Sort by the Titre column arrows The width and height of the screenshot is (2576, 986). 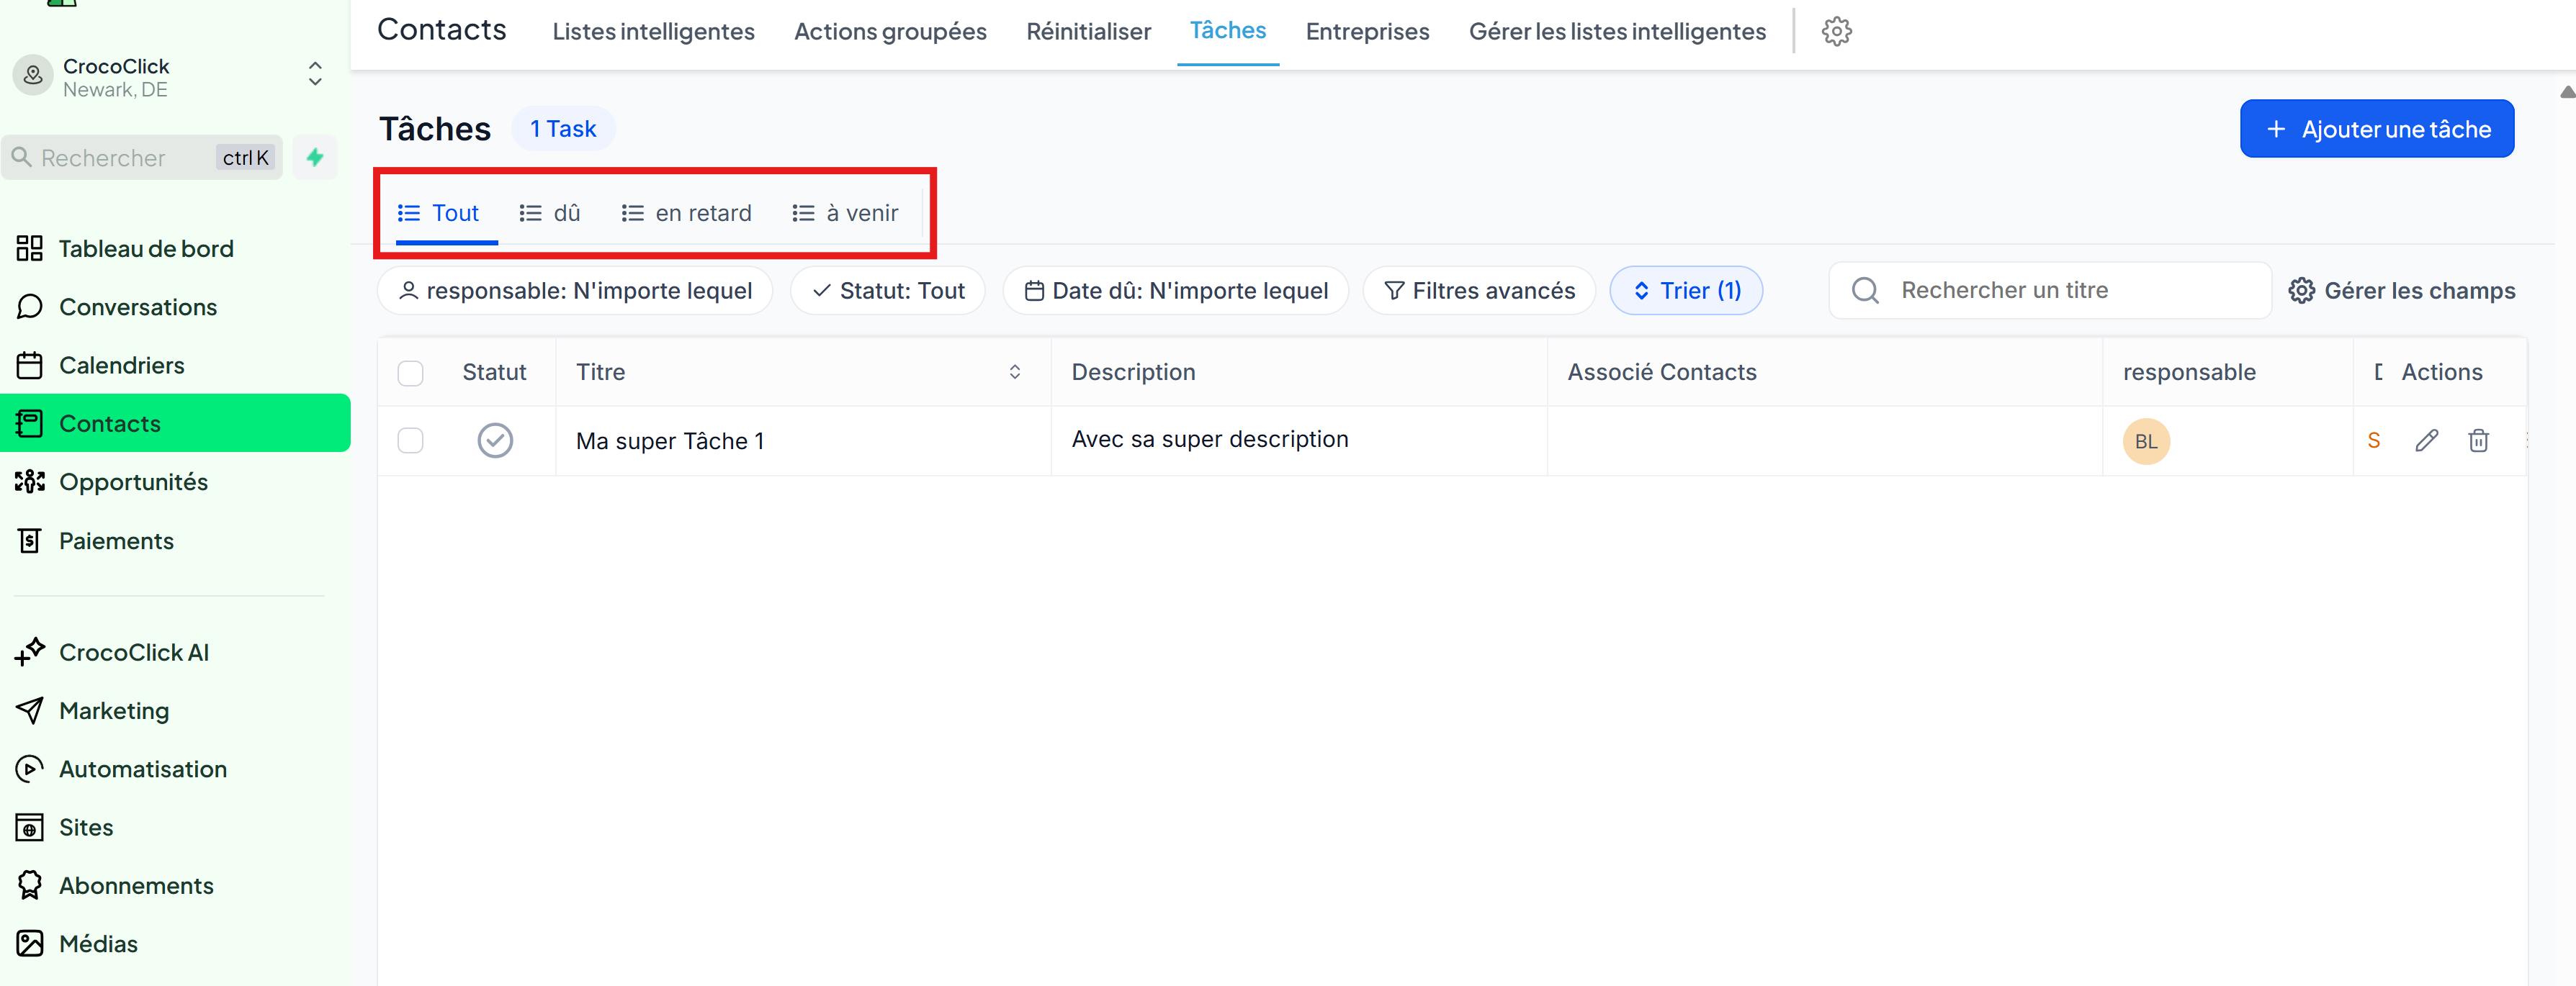(1014, 371)
